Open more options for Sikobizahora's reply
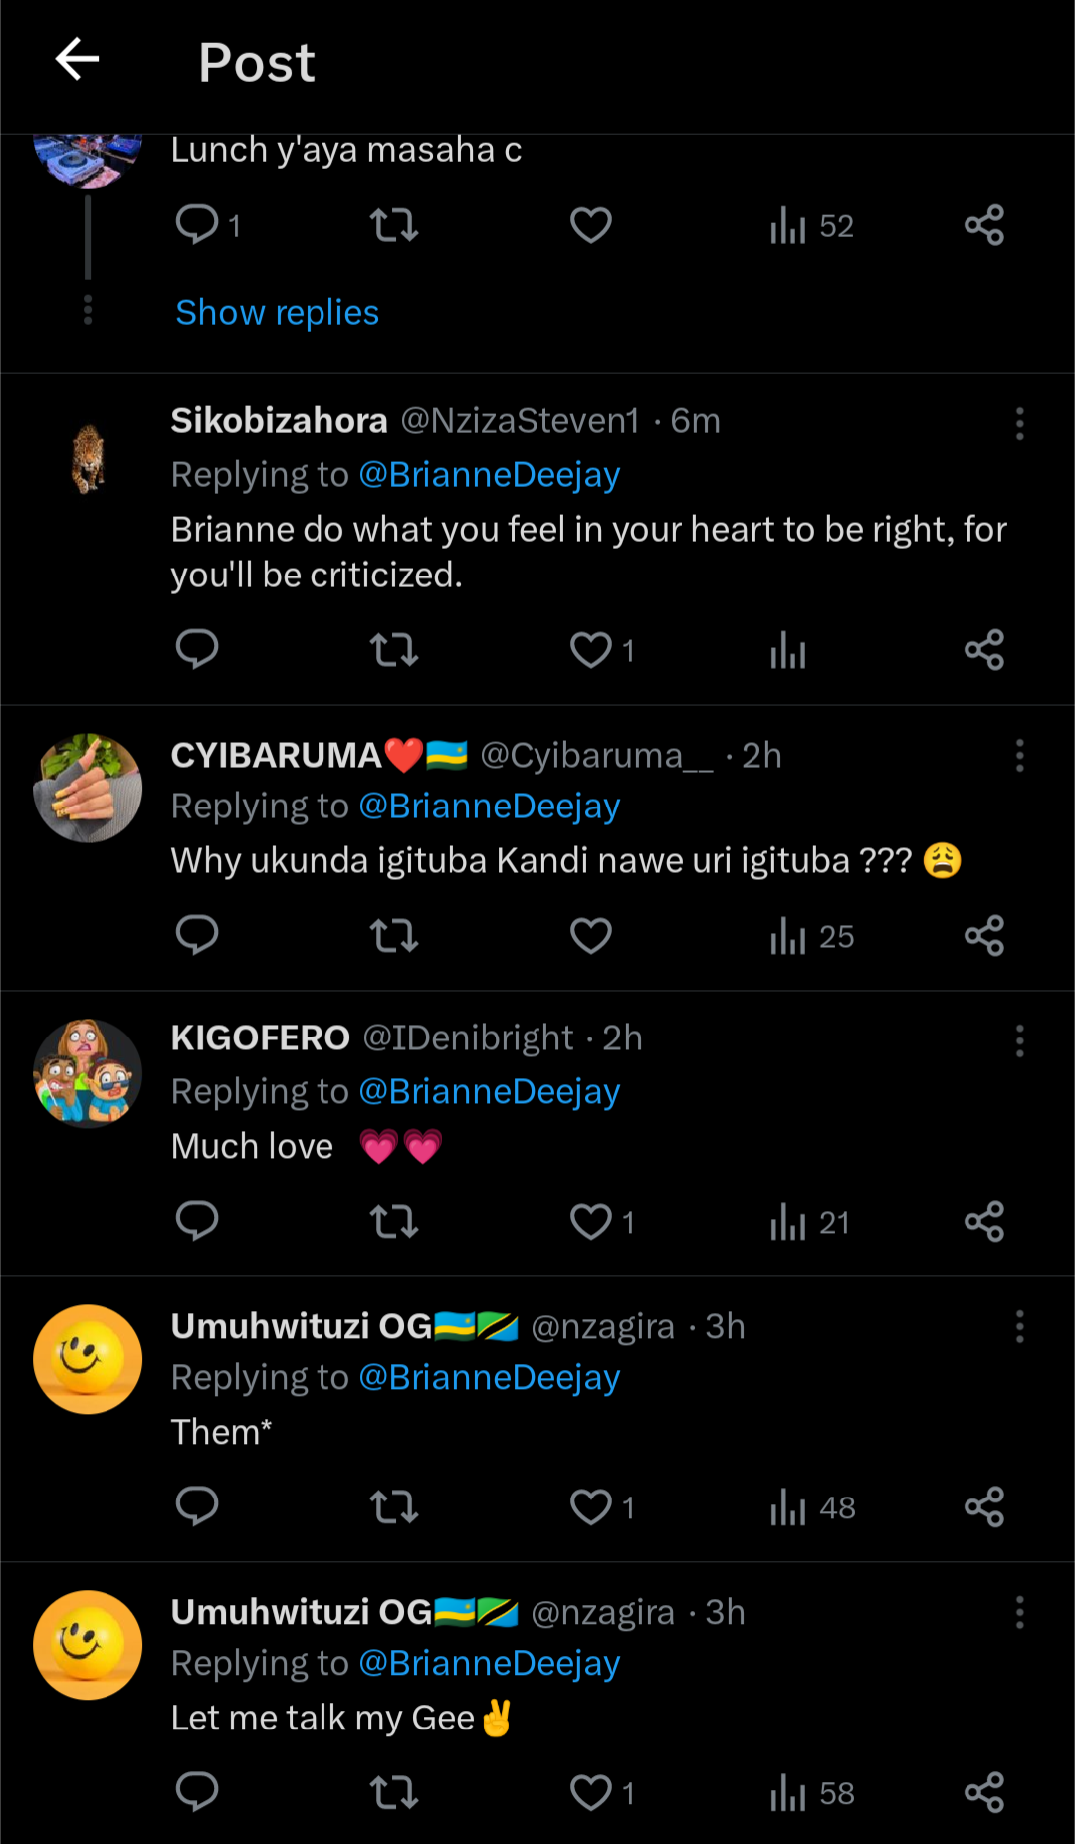1075x1844 pixels. point(1019,424)
